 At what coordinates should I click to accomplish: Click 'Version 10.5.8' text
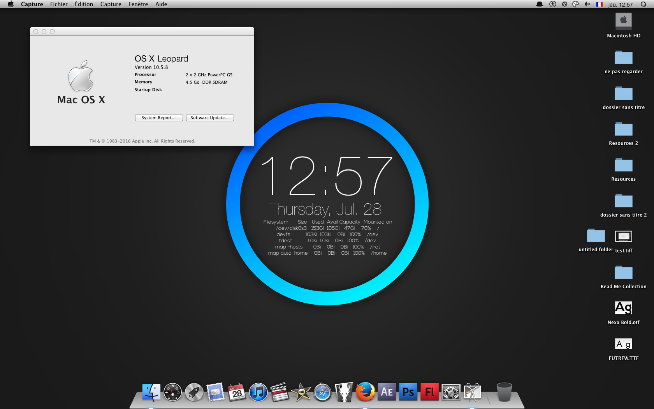pyautogui.click(x=151, y=67)
